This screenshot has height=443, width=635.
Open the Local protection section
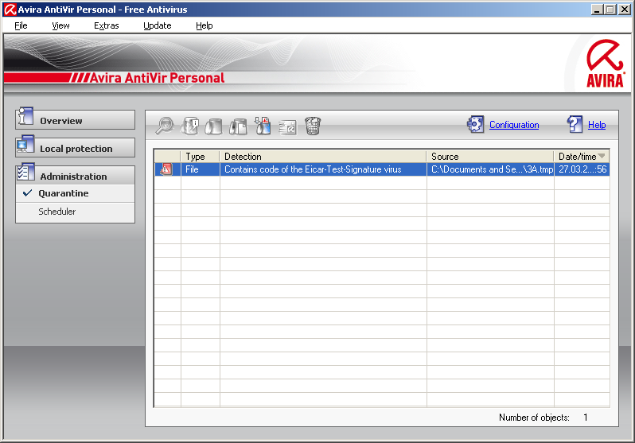pyautogui.click(x=76, y=148)
